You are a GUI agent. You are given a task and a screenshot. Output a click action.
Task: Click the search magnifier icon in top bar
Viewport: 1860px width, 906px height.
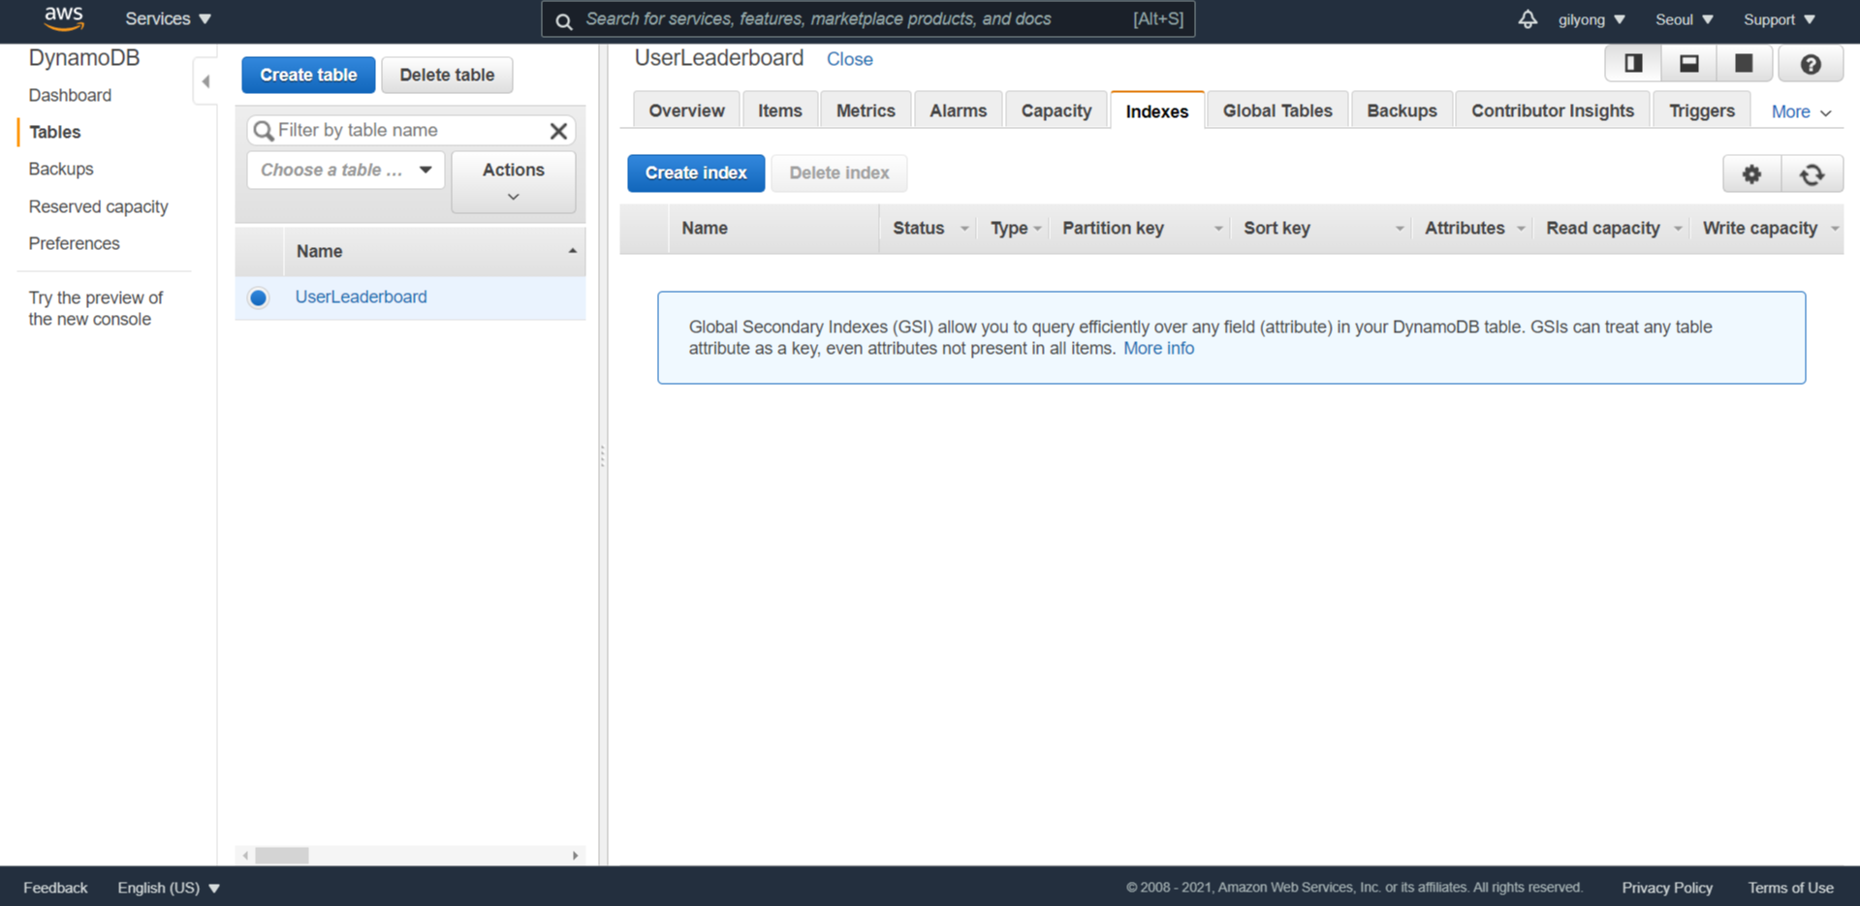point(564,20)
